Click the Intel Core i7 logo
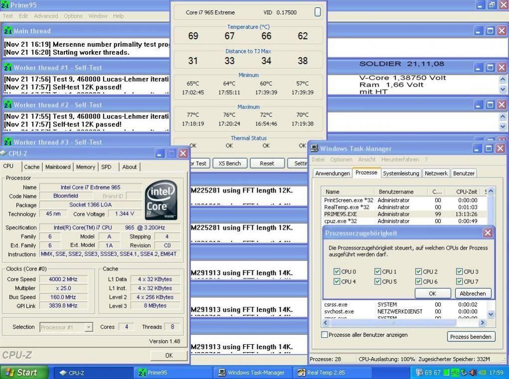This screenshot has height=379, width=509. coord(161,200)
